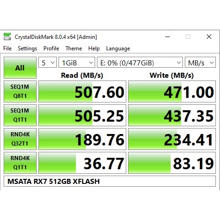Click the 505.25 read result

(x=82, y=115)
